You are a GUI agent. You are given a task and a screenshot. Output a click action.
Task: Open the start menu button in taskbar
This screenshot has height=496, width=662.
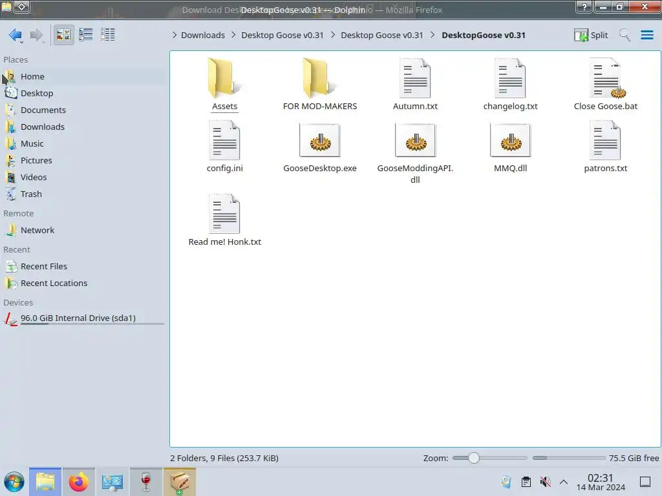[14, 482]
